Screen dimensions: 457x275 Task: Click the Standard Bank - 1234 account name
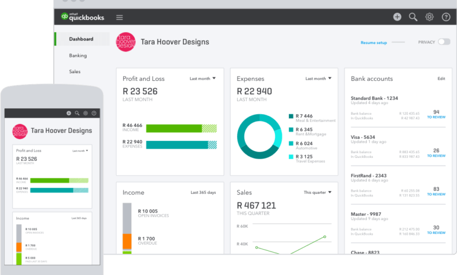pyautogui.click(x=374, y=98)
